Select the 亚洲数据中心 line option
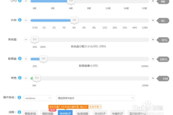The width and height of the screenshot is (173, 115). [137, 113]
